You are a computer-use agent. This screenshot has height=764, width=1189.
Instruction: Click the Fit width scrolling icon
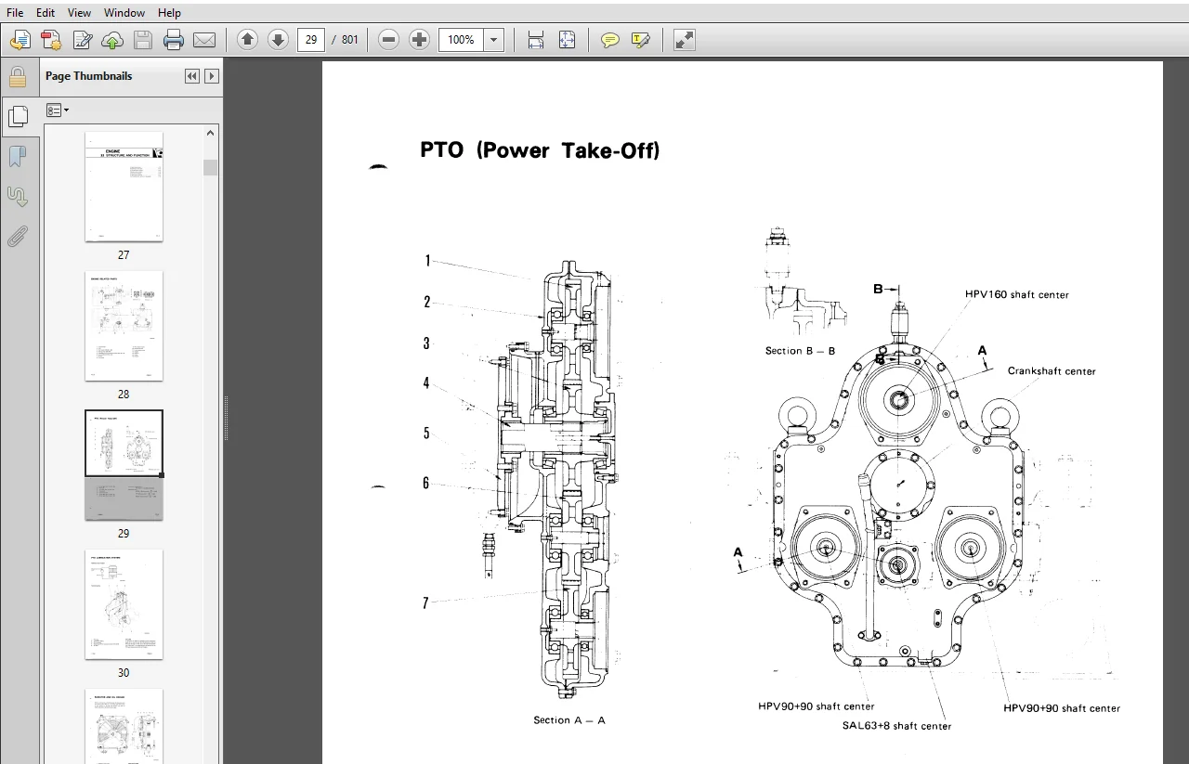pos(536,39)
